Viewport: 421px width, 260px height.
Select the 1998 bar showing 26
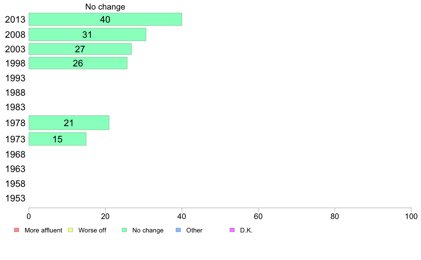pos(78,63)
